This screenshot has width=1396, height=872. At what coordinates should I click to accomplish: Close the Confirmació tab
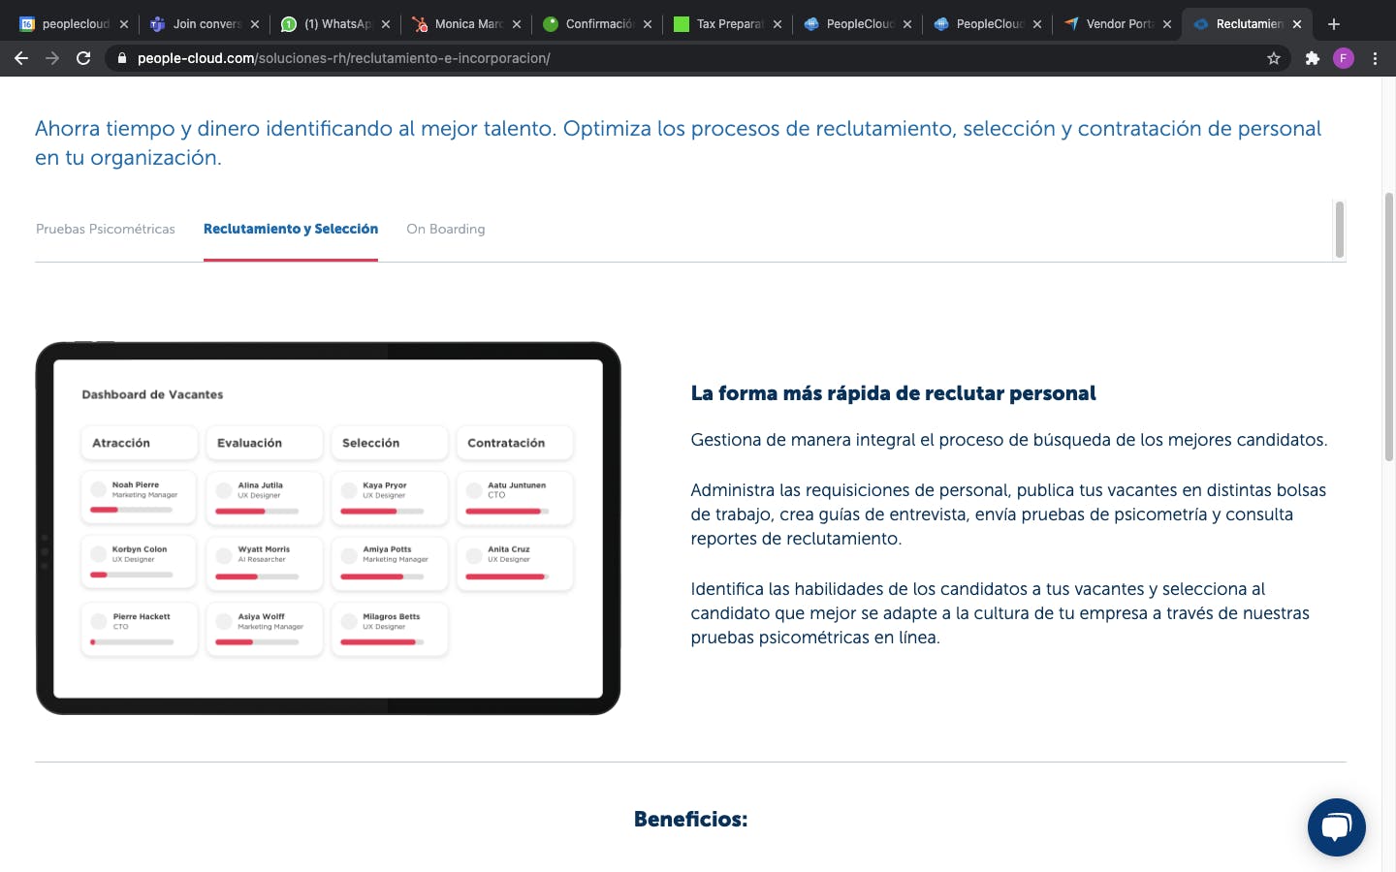click(x=648, y=24)
